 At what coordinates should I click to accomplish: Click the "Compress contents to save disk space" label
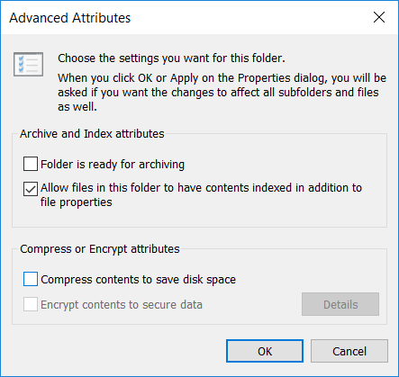(x=139, y=280)
